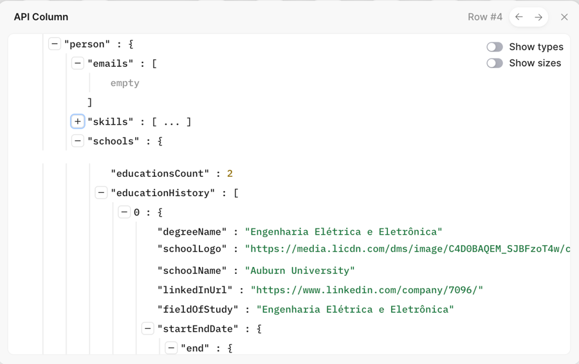The width and height of the screenshot is (579, 364).
Task: Click the degreeName value text
Action: [344, 232]
